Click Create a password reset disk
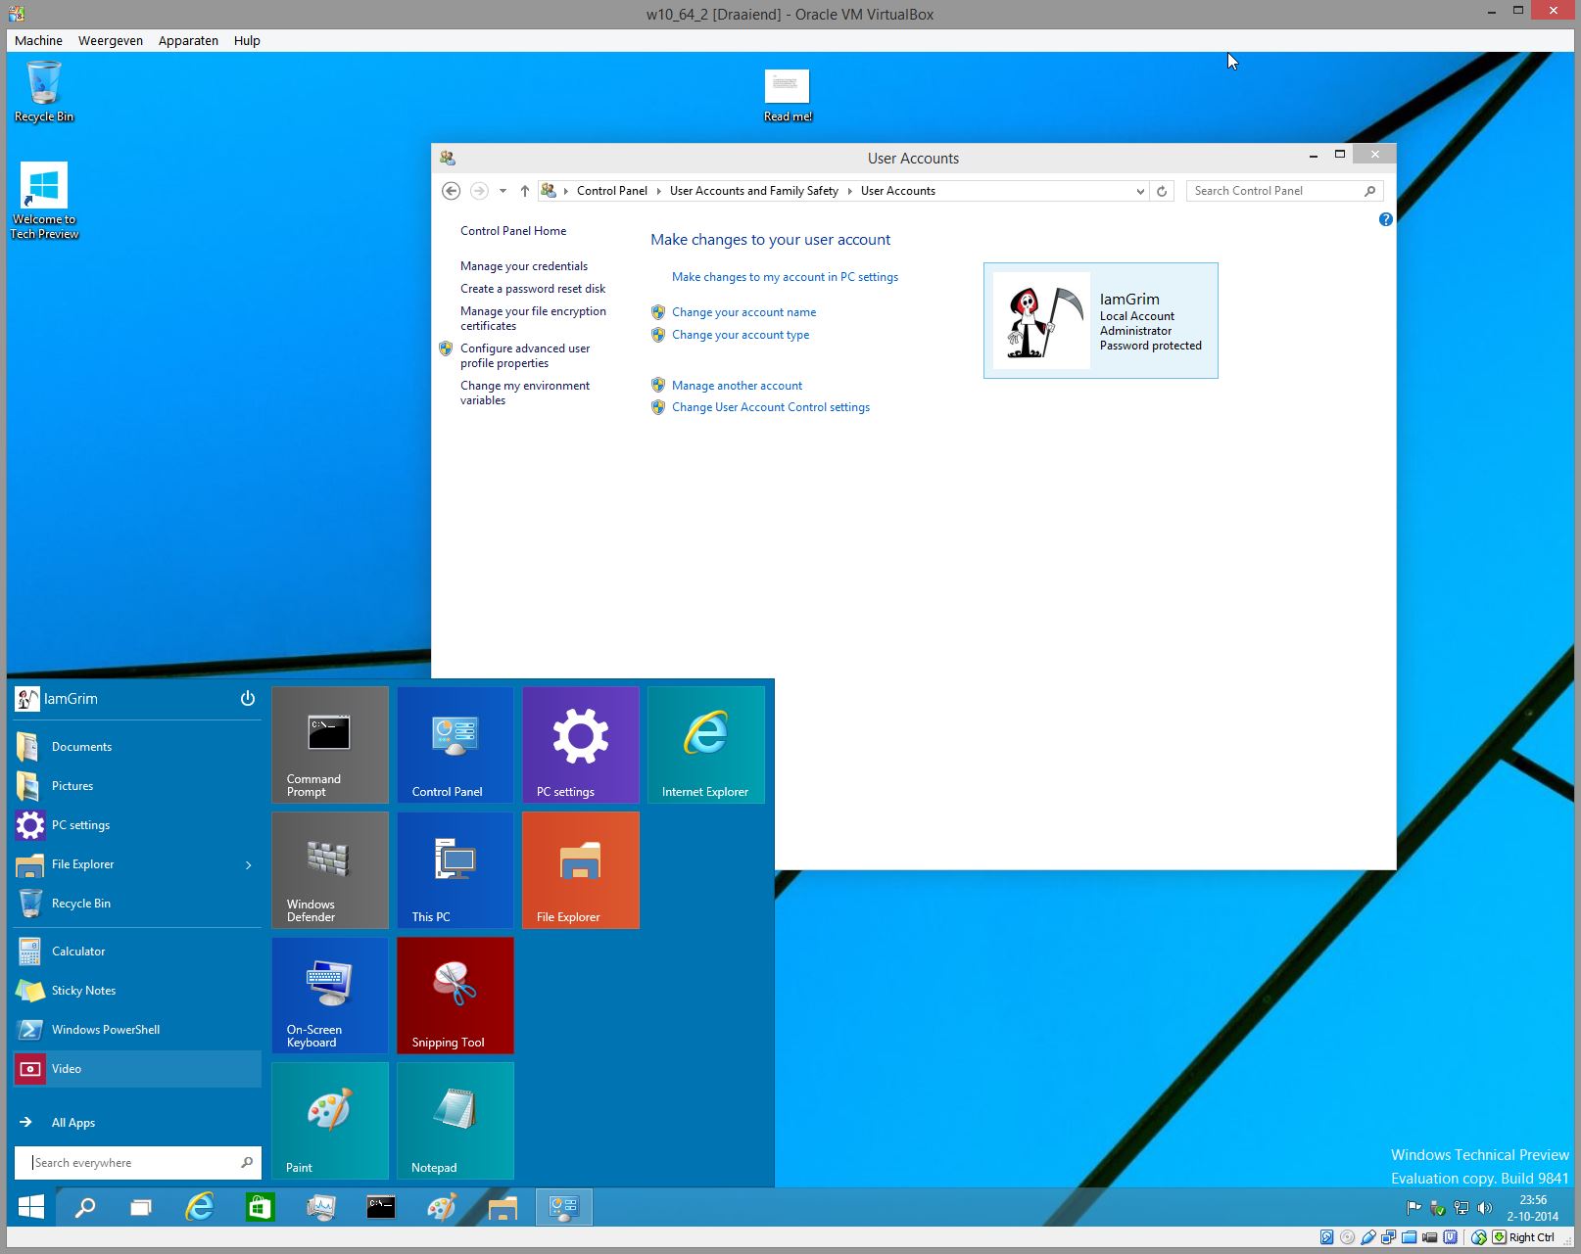 pos(533,289)
